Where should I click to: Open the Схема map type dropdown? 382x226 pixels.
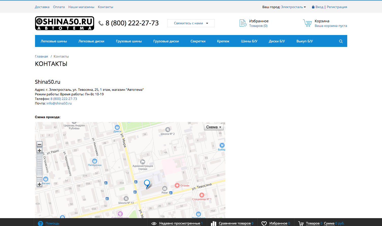[x=214, y=127]
